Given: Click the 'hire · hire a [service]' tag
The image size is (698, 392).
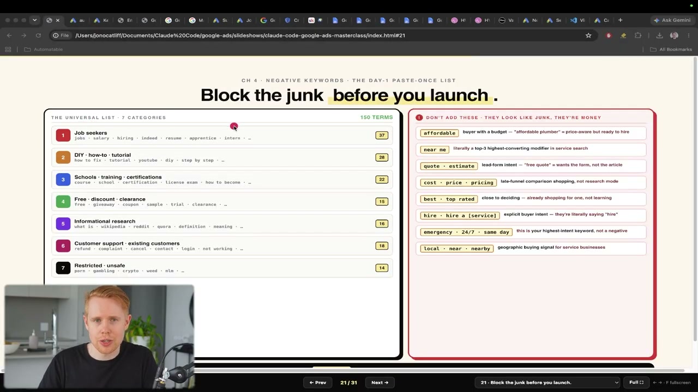Looking at the screenshot, I should 460,216.
